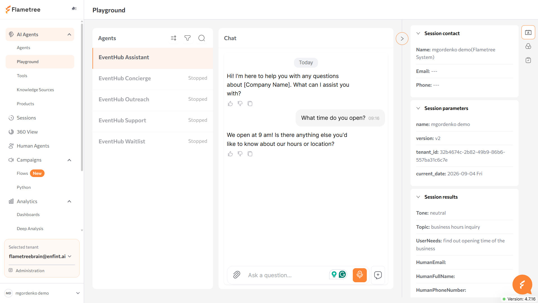
Task: Open Human Agents in the sidebar
Action: [x=33, y=146]
